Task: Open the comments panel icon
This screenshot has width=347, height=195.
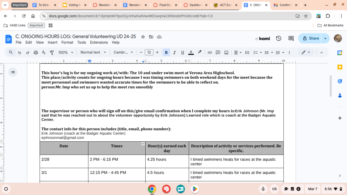Action: click(291, 38)
